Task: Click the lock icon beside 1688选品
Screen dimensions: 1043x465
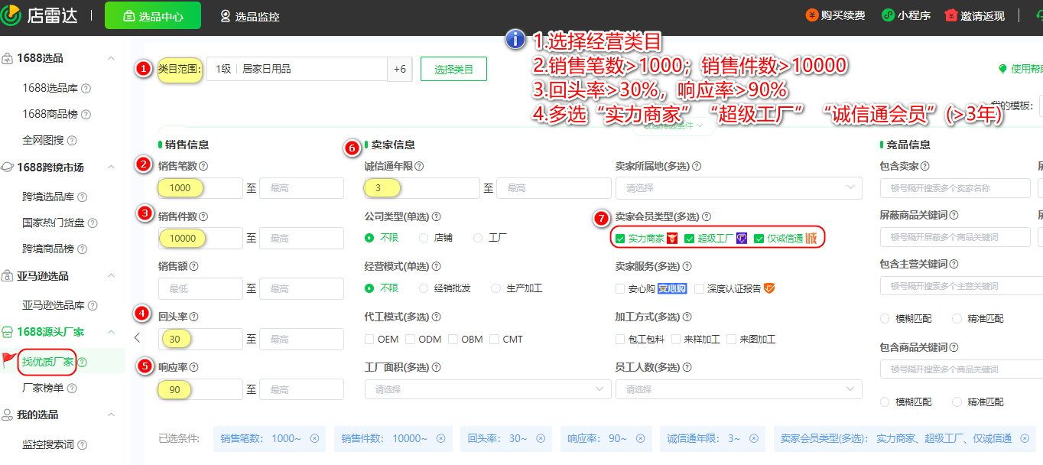Action: click(8, 58)
